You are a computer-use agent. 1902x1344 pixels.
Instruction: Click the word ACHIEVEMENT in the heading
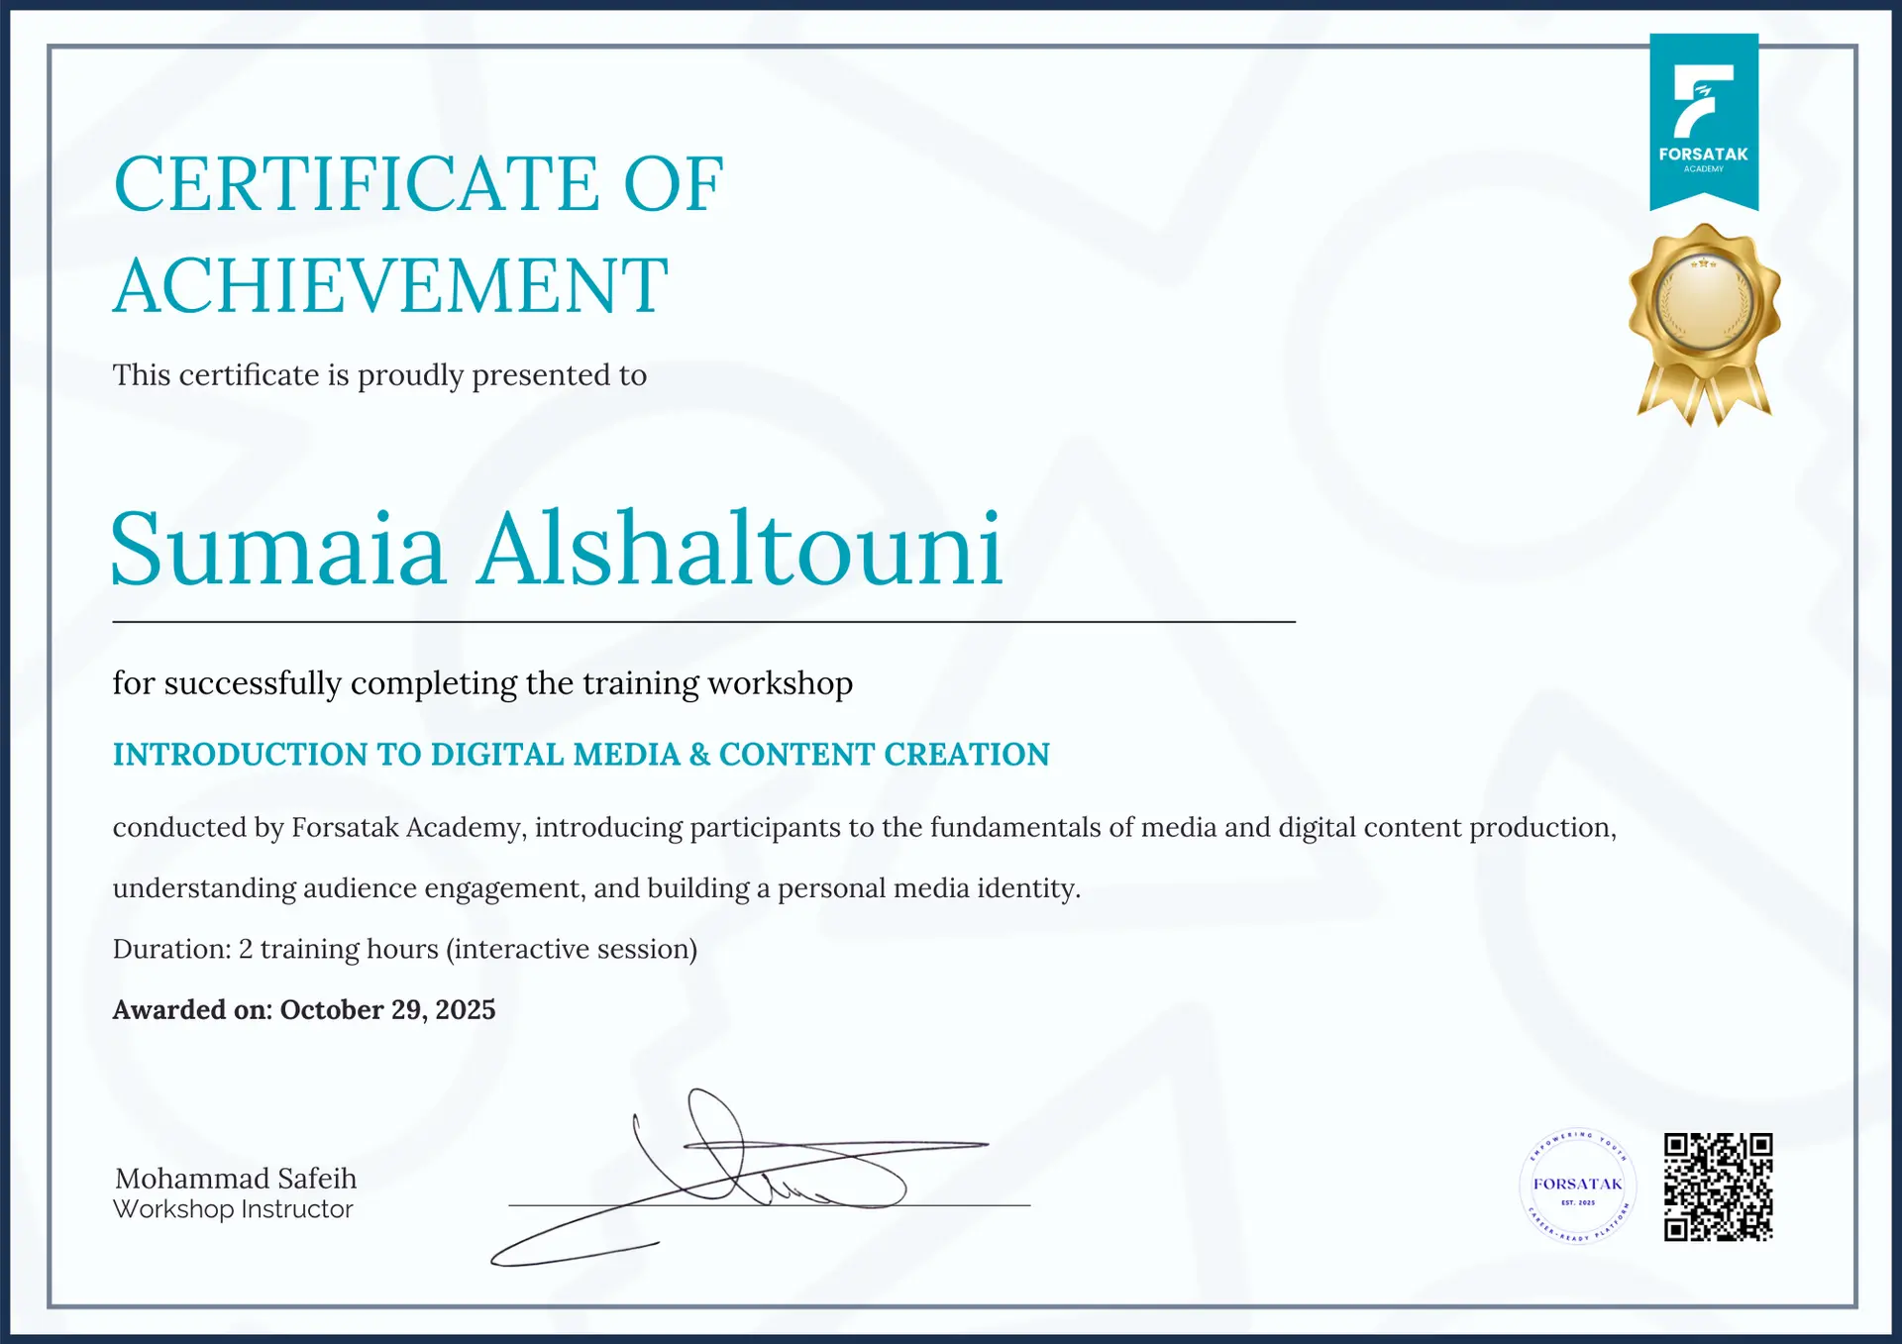point(391,286)
